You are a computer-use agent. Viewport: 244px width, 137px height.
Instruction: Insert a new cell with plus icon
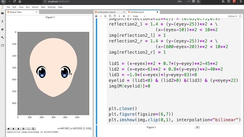pos(101,16)
